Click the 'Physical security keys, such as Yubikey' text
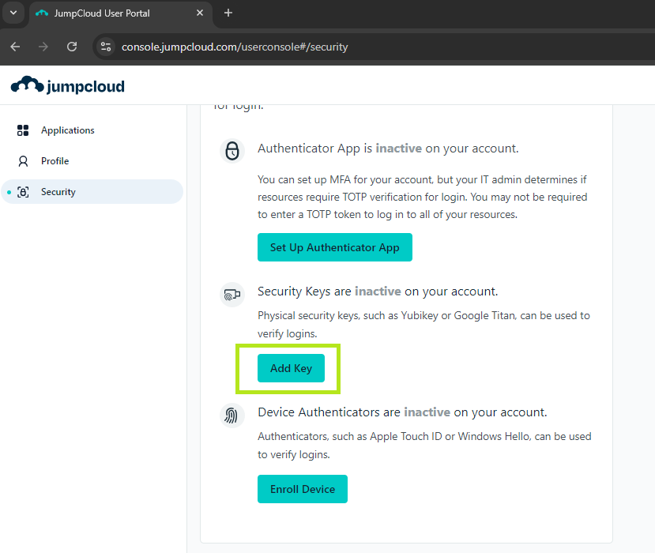This screenshot has height=553, width=655. 423,325
